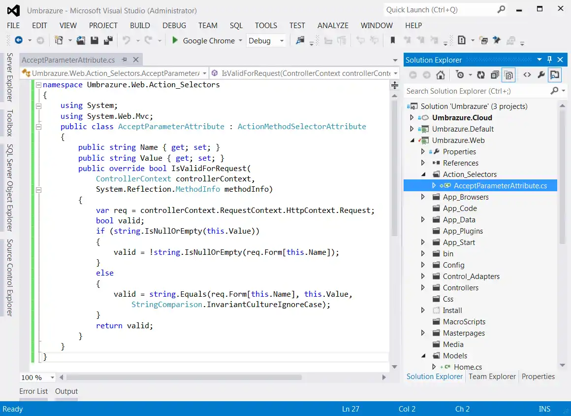Open the TOOLS menu
571x416 pixels.
[266, 25]
